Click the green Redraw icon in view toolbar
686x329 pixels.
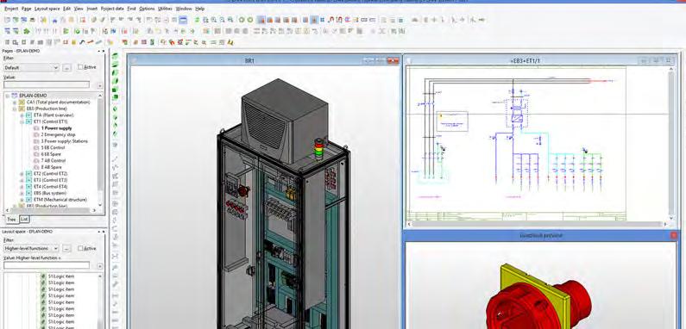pos(198,20)
